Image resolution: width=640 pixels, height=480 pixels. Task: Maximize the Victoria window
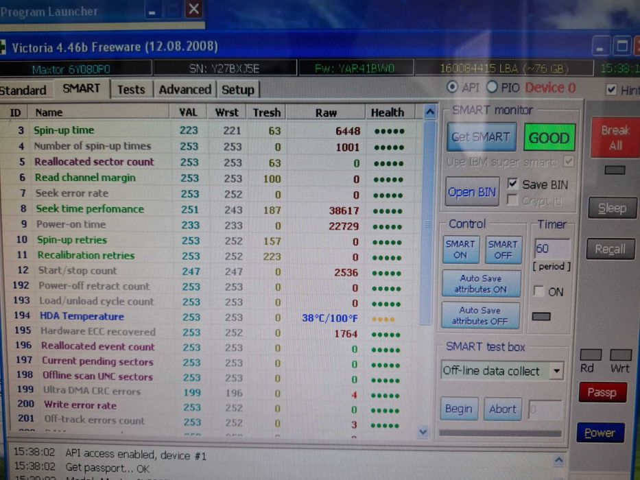click(622, 46)
